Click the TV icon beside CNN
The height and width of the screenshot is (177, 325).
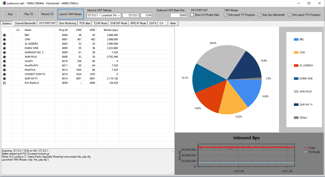click(4, 39)
